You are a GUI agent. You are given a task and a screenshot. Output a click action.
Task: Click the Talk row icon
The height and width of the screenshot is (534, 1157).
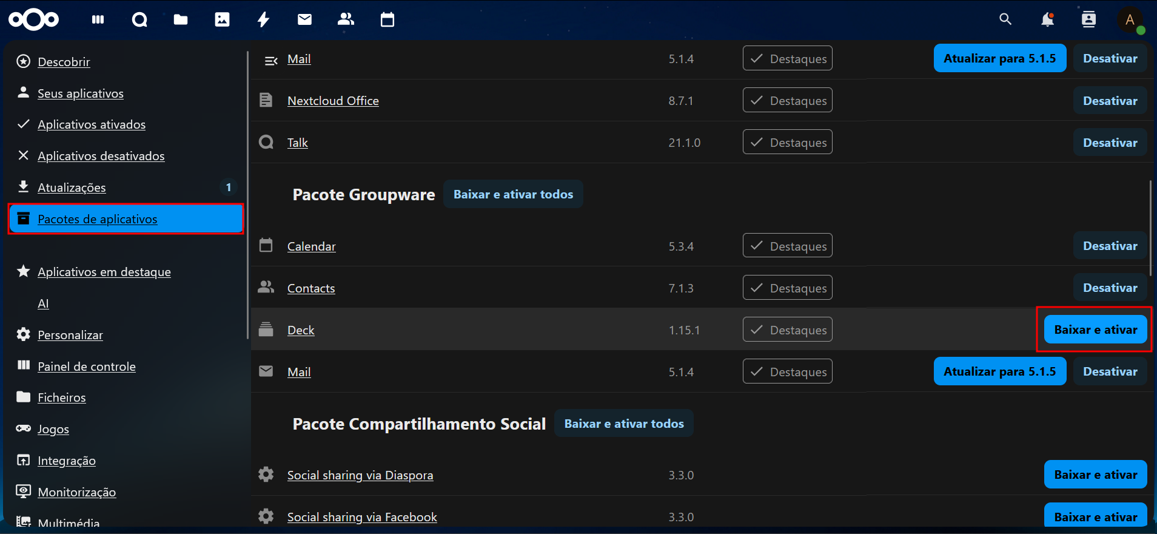coord(266,142)
